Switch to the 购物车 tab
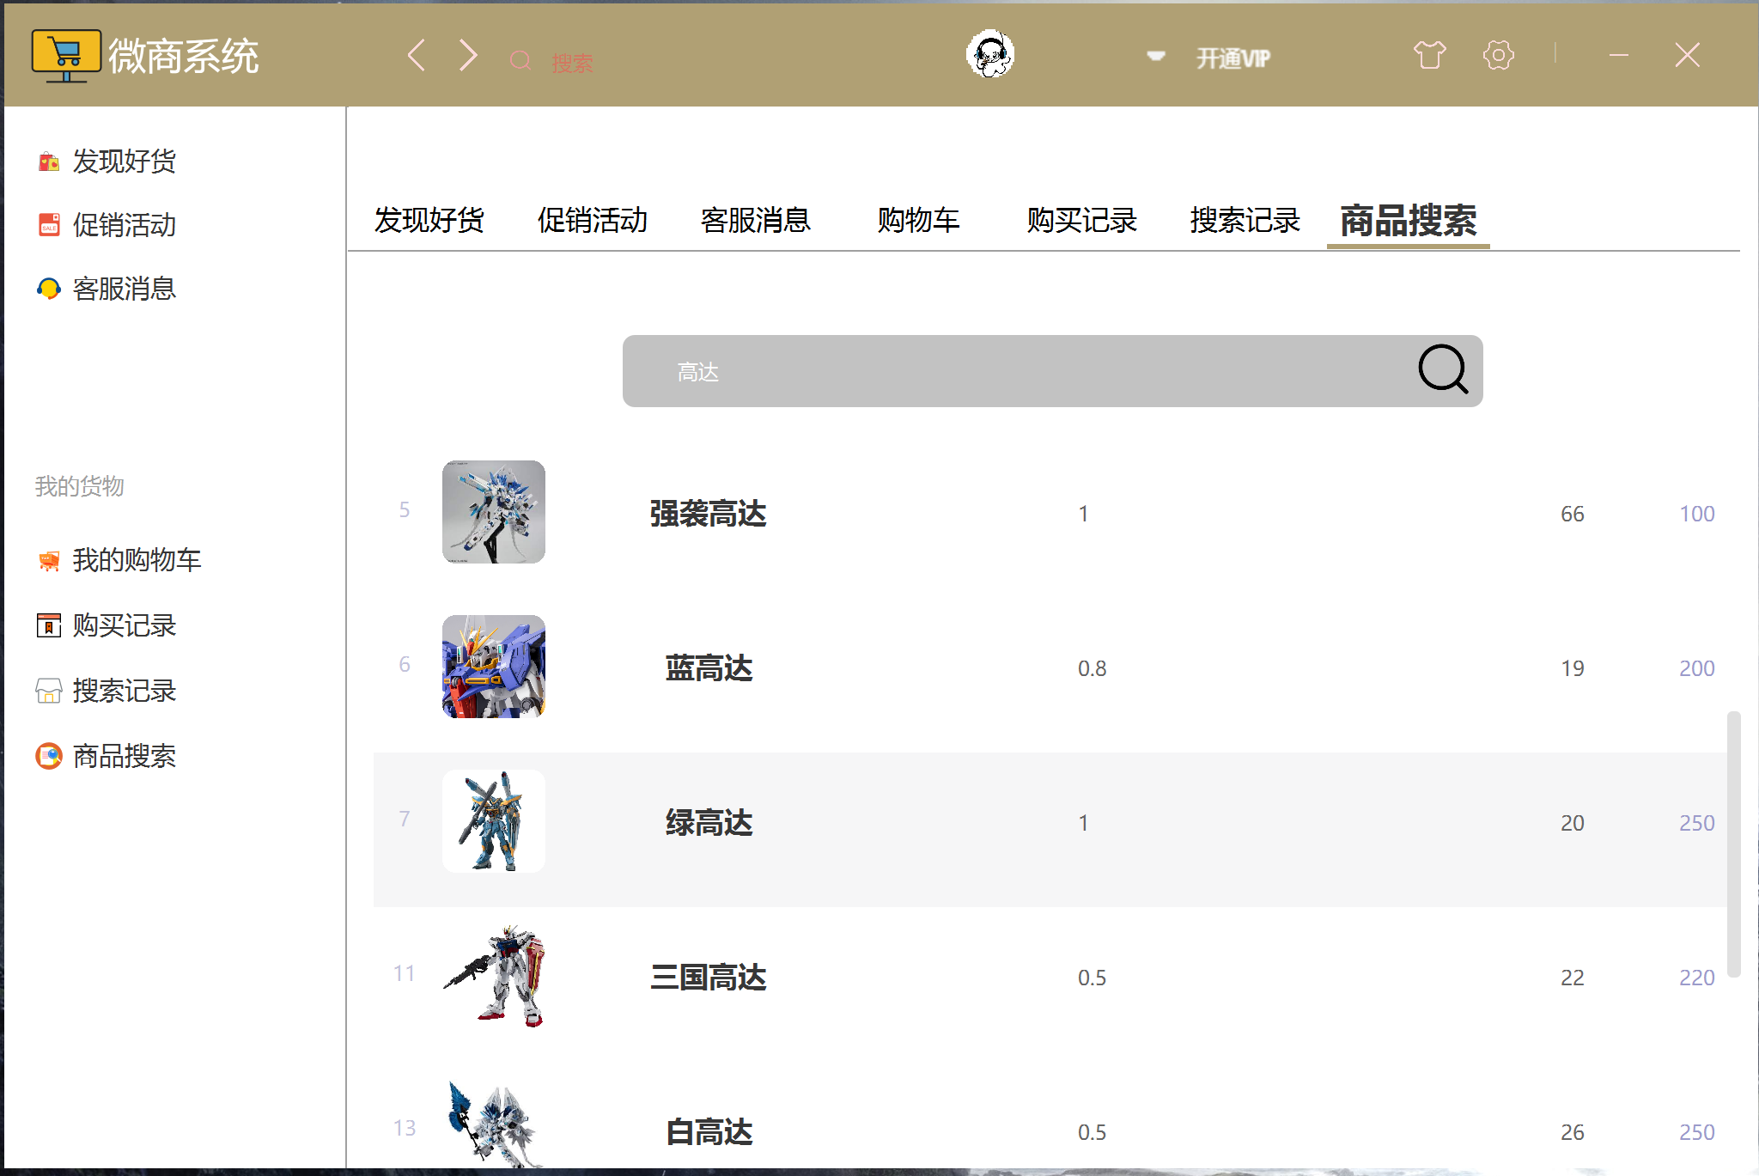Viewport: 1759px width, 1176px height. point(918,221)
